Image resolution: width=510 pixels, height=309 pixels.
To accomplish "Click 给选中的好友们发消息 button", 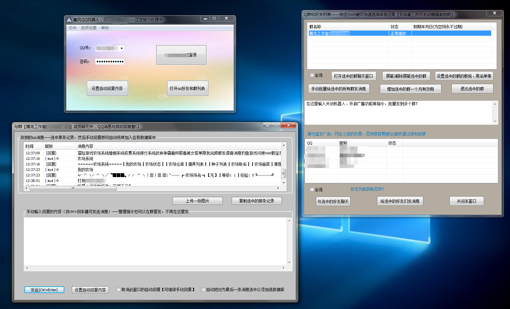I will (x=400, y=201).
